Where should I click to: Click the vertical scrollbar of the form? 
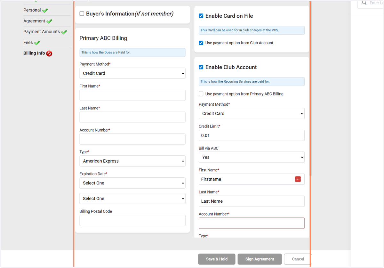311,88
